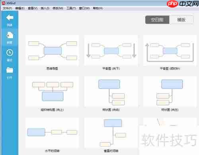
Task: Open the 工具(T) menu
Action: [71, 8]
